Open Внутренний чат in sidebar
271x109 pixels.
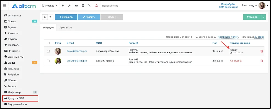(16, 104)
